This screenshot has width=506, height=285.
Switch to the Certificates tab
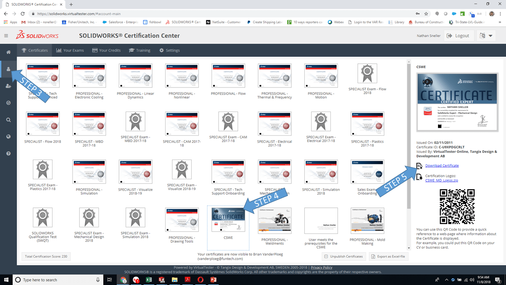tap(35, 50)
